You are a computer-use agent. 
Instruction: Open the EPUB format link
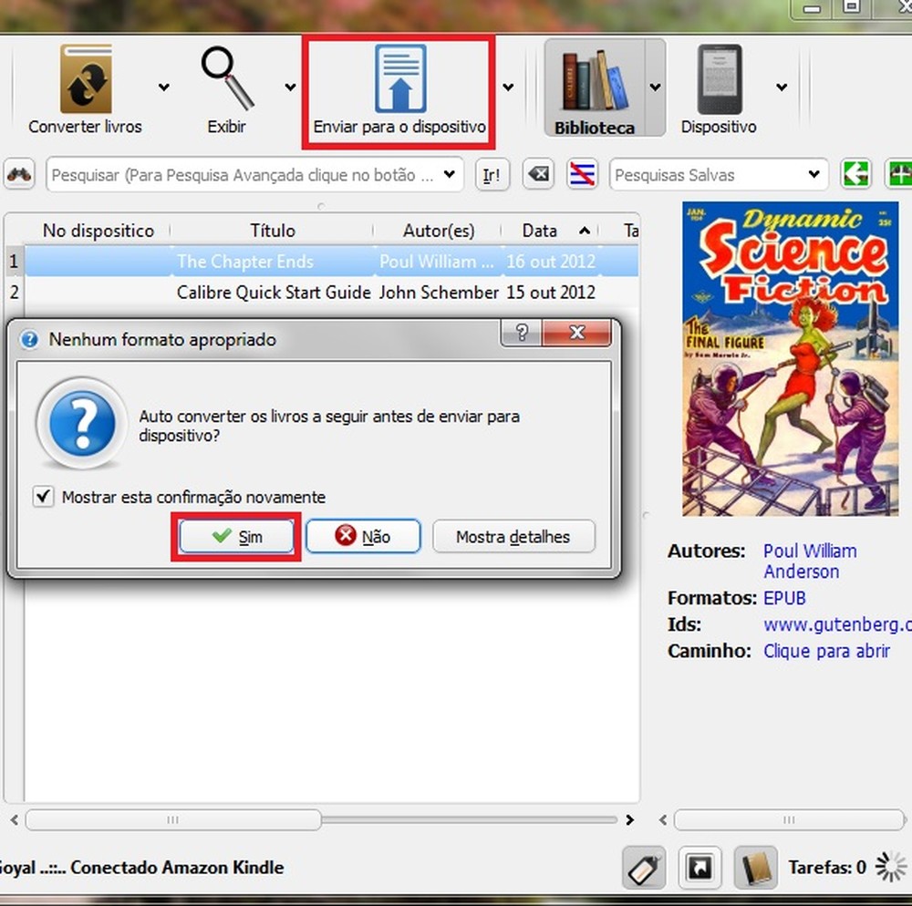[x=784, y=598]
